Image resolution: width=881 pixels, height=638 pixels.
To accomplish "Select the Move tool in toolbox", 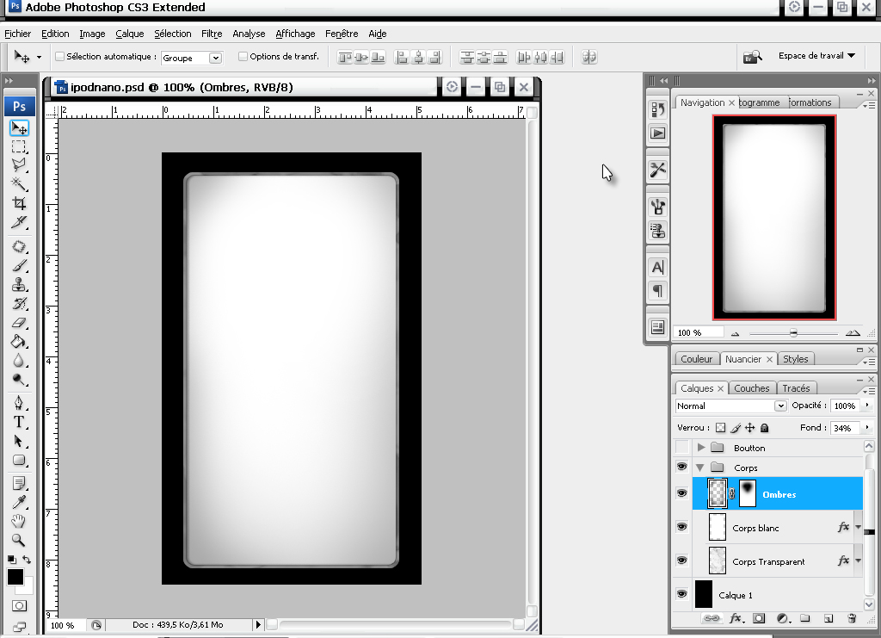I will coord(19,129).
